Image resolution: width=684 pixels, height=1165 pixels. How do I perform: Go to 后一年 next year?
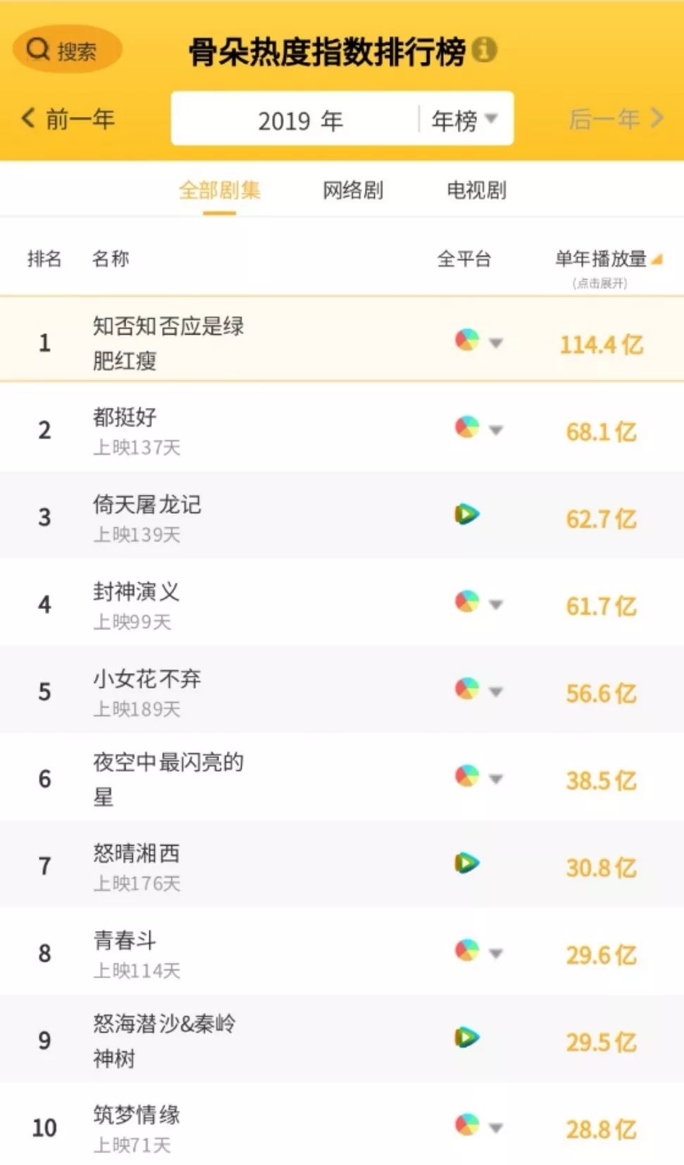pos(616,119)
